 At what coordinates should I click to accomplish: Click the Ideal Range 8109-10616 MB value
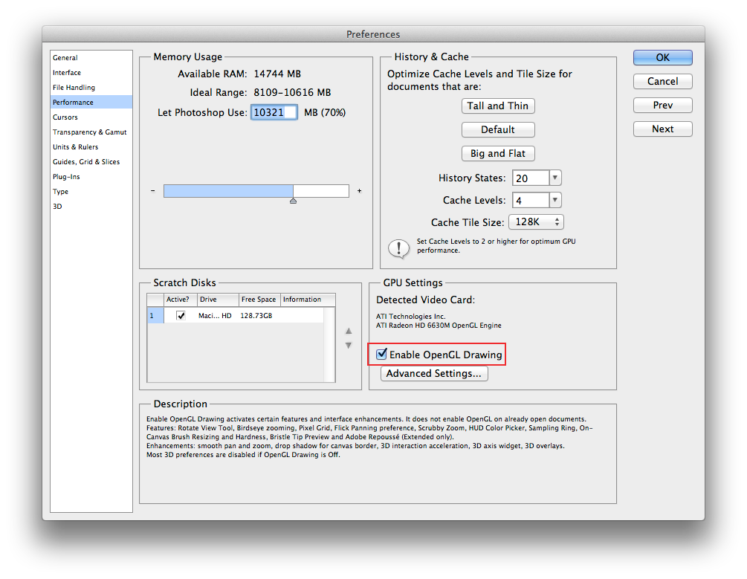(x=292, y=92)
